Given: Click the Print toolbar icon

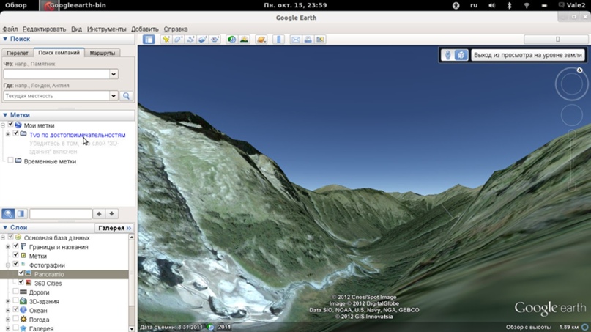Looking at the screenshot, I should 308,40.
